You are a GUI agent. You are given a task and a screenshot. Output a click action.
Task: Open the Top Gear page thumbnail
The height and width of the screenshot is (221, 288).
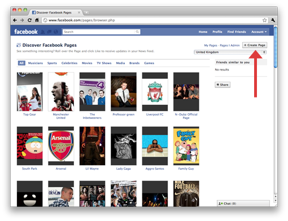click(30, 92)
